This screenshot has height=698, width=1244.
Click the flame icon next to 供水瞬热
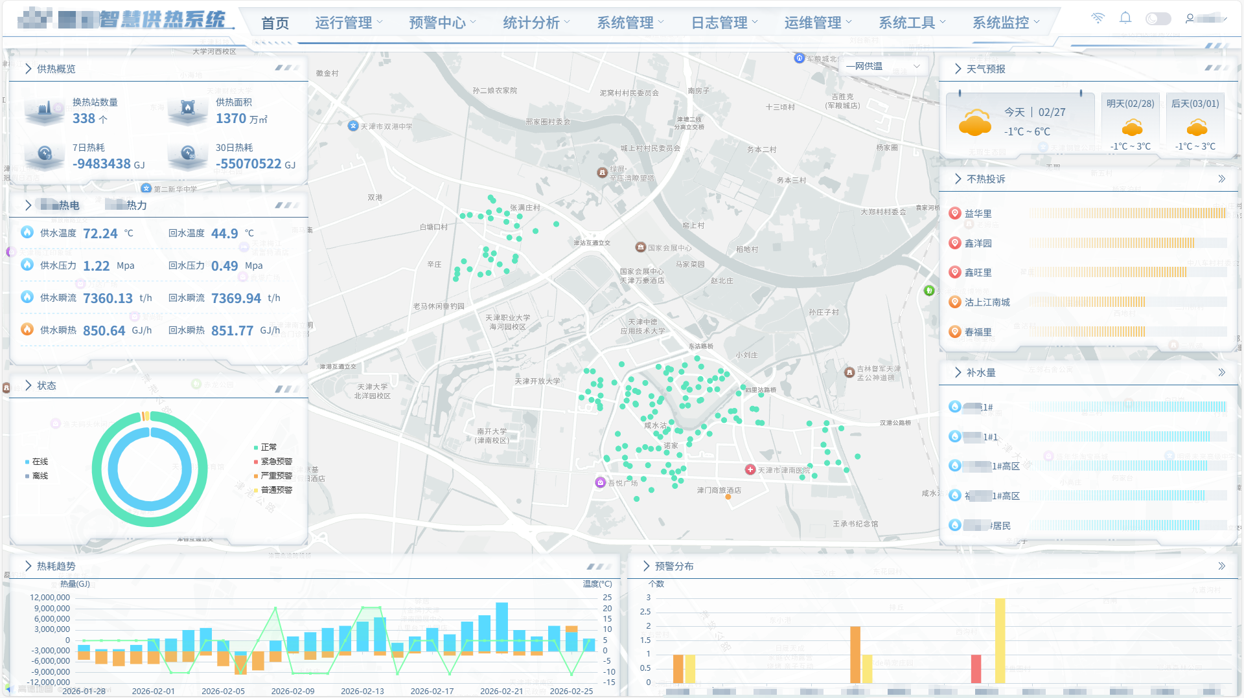tap(27, 329)
